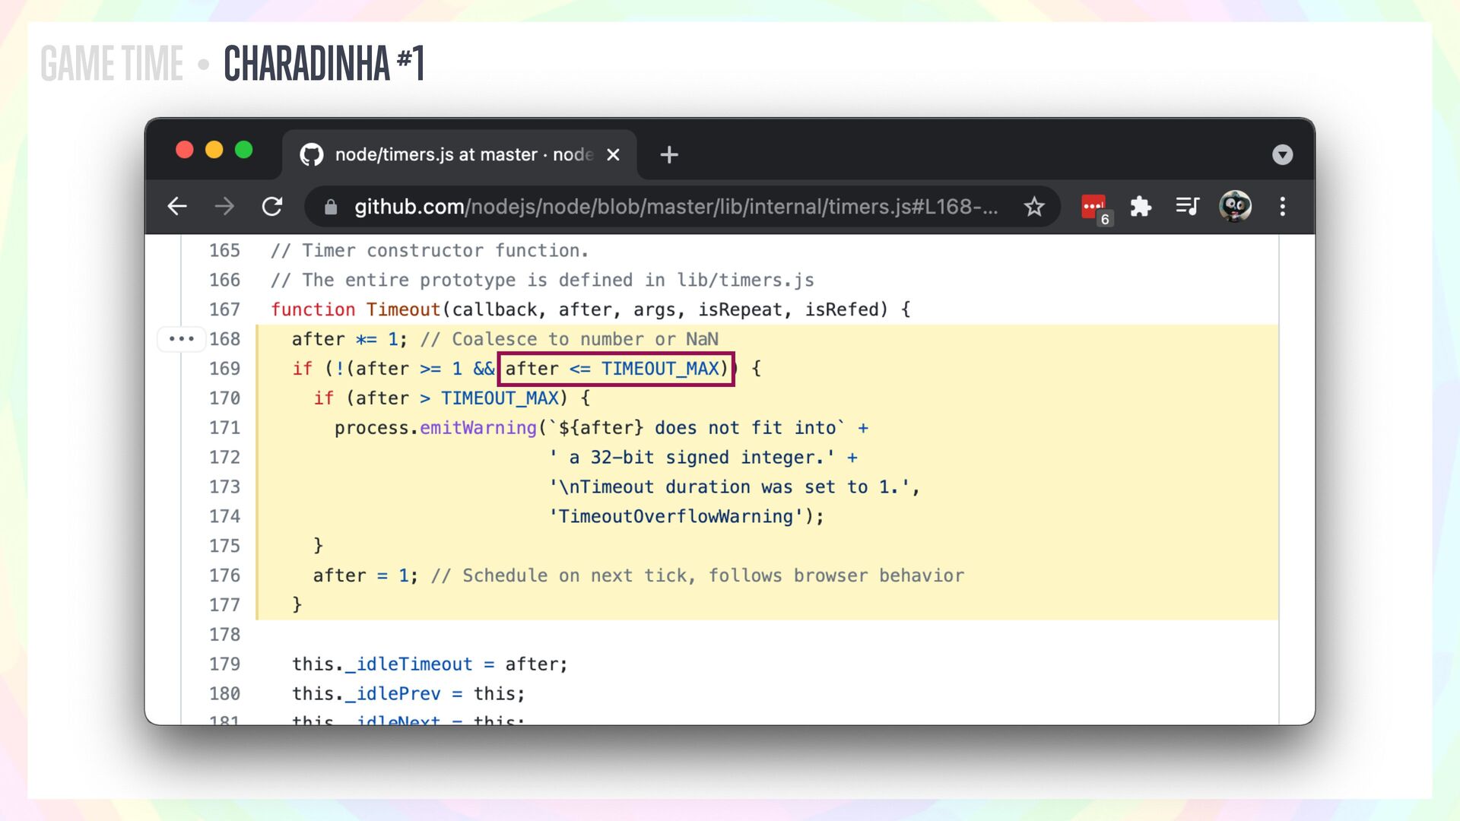Image resolution: width=1460 pixels, height=821 pixels.
Task: Select line number 169
Action: click(x=224, y=369)
